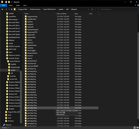Select the patchday15ng folder icon
The height and width of the screenshot is (129, 139).
26,108
